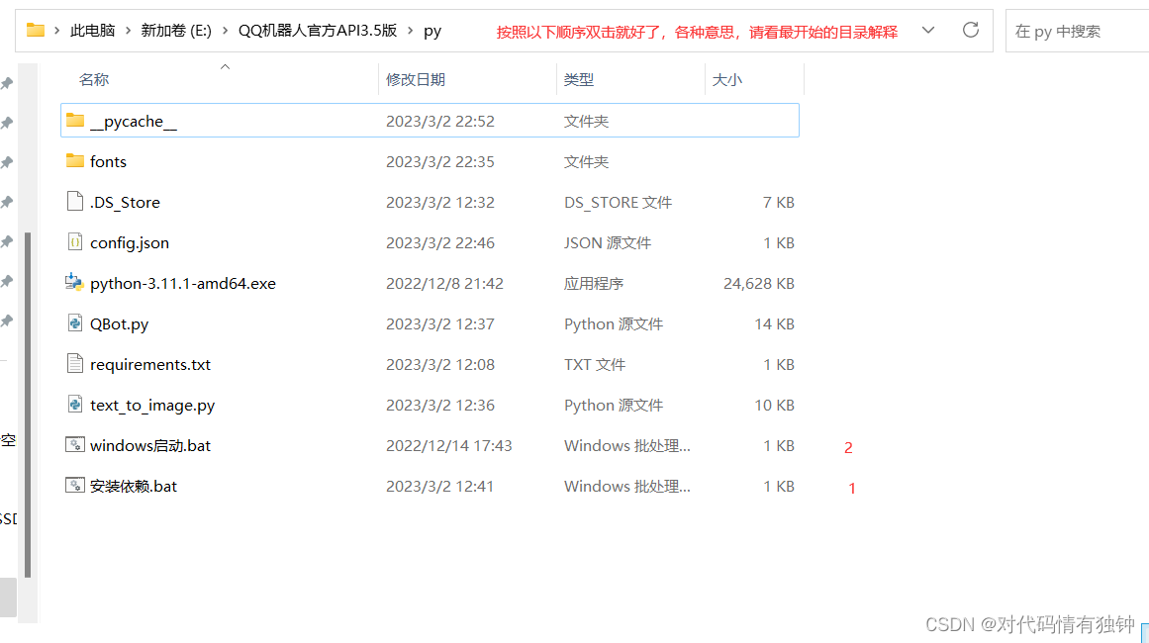Click the date 2023/3/2 12:41
This screenshot has height=643, width=1149.
[x=439, y=487]
